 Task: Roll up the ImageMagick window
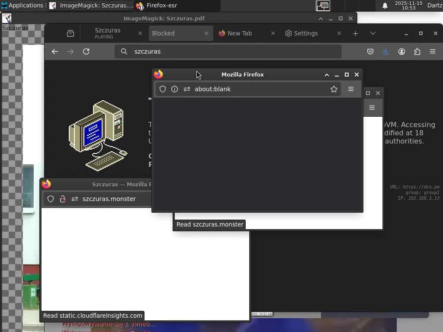tap(321, 19)
